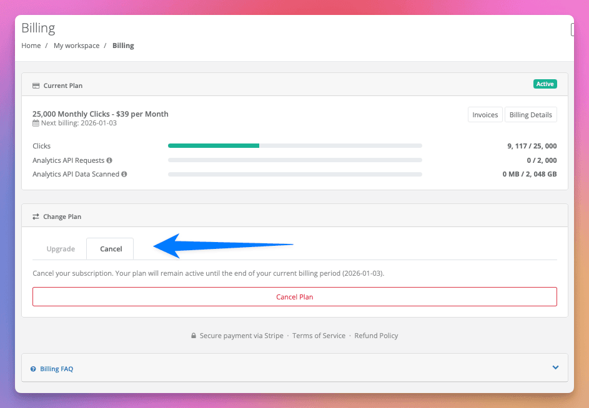Screen dimensions: 589x408
Task: View the Refund Policy link
Action: (x=376, y=336)
